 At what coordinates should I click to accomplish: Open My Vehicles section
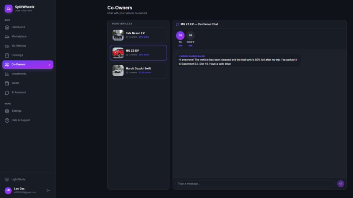[x=28, y=46]
